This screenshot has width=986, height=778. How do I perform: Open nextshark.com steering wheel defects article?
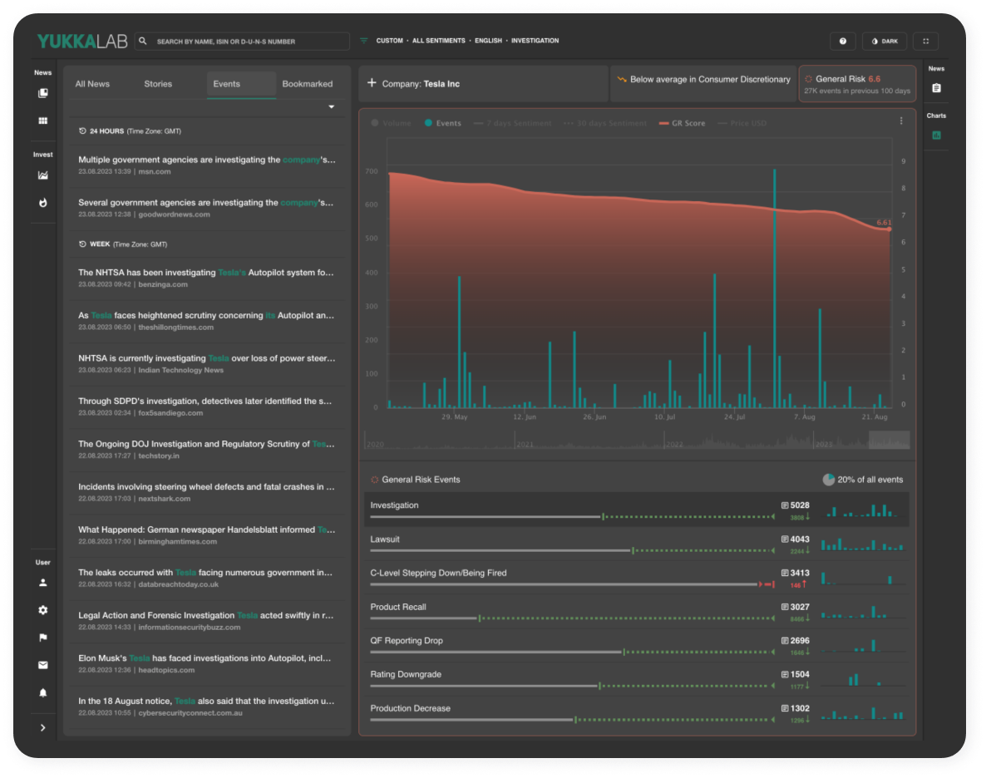point(207,492)
